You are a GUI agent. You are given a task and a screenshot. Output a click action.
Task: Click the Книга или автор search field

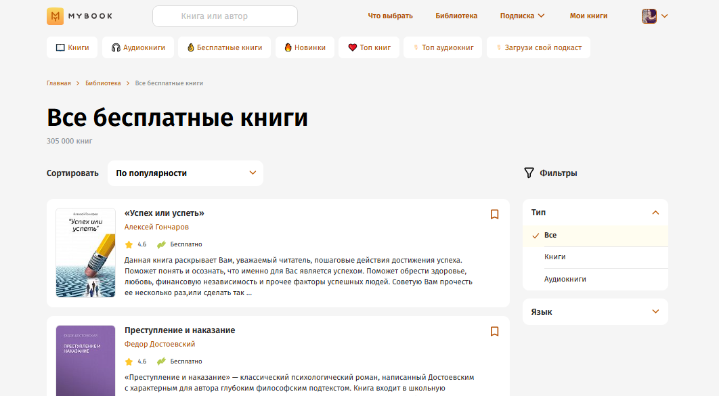pyautogui.click(x=225, y=16)
